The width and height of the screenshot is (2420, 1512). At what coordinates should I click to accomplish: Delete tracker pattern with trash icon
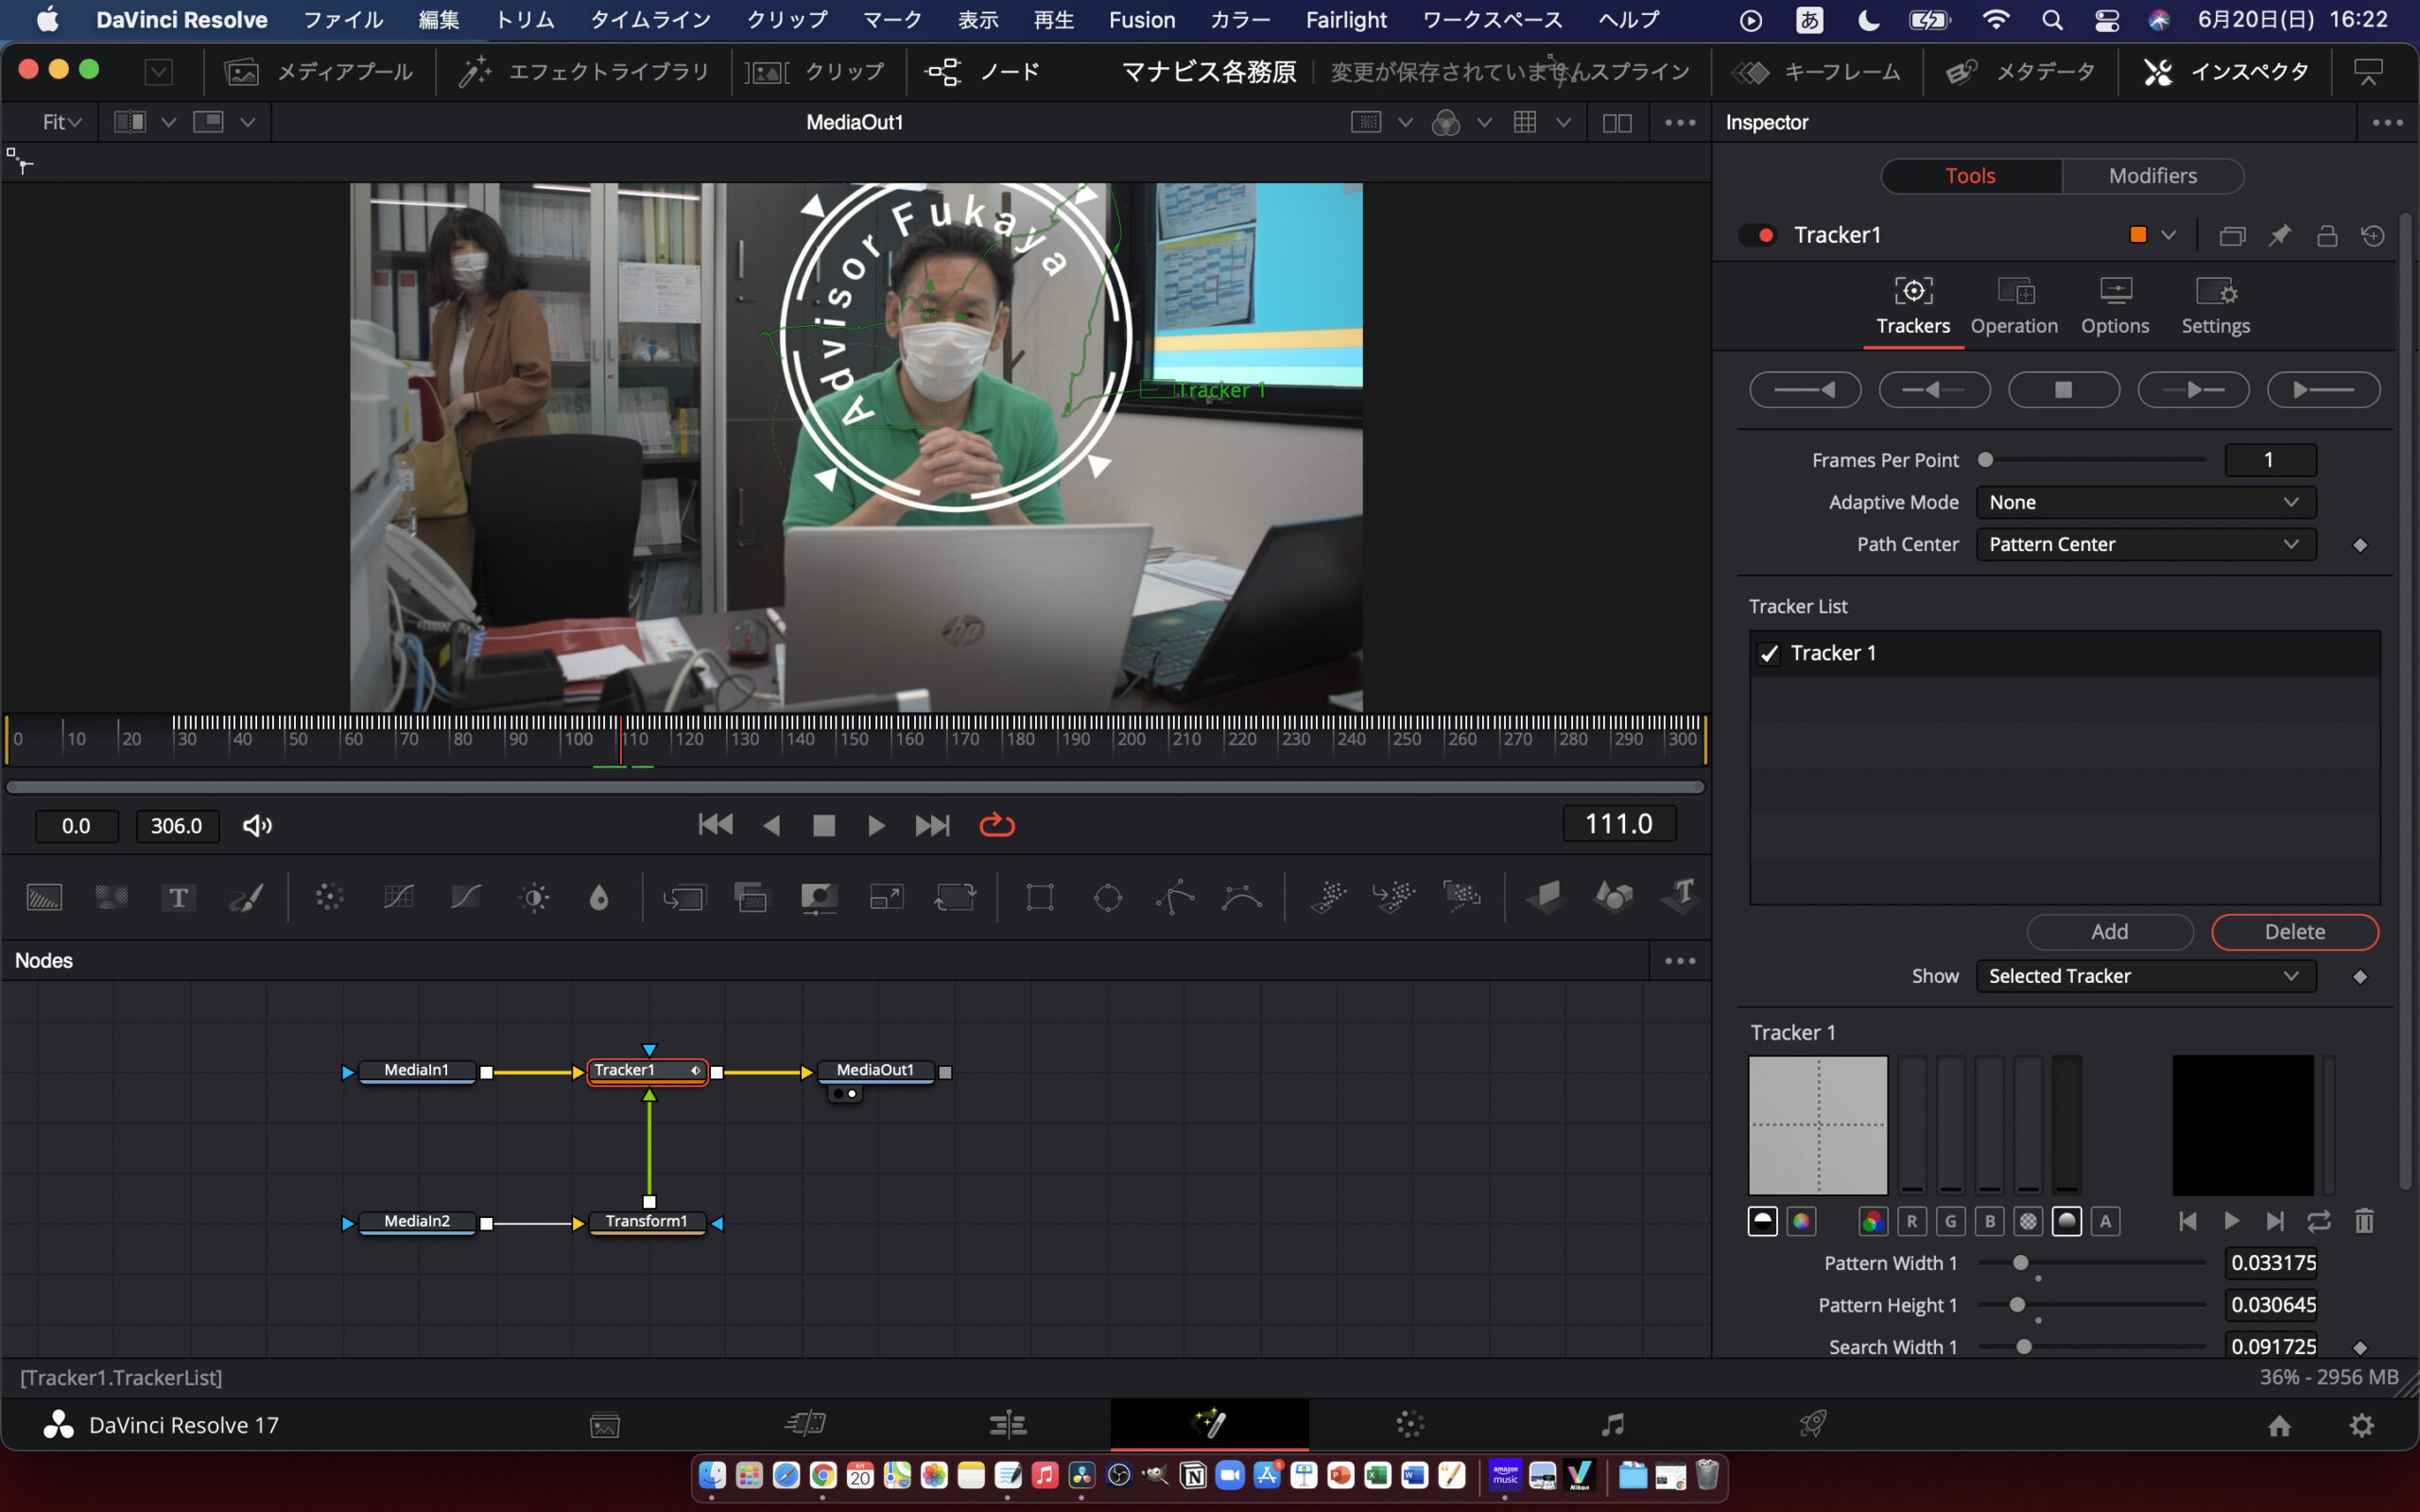2363,1221
